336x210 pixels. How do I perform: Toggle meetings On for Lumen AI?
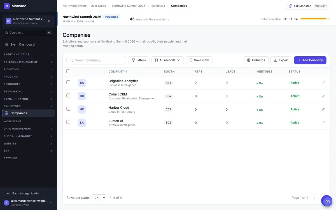point(260,123)
